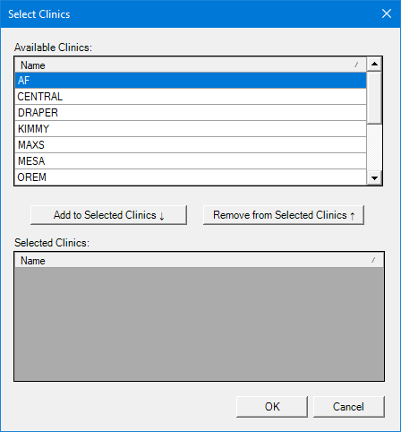Click the scrollbar track below the thumb

point(374,147)
